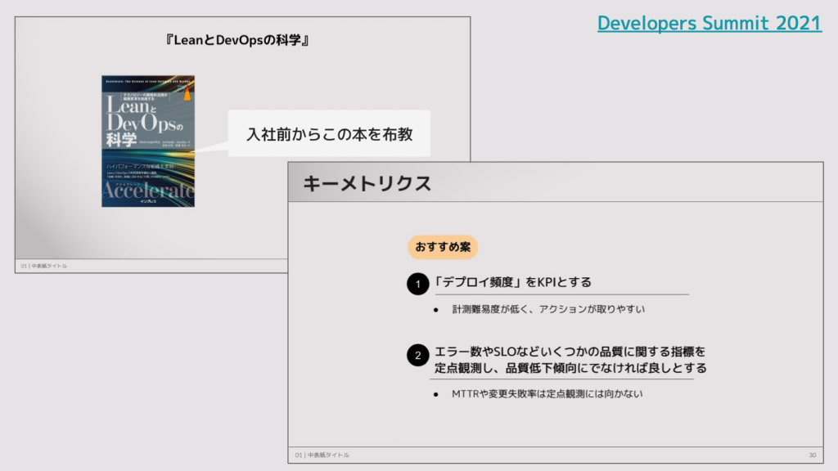The height and width of the screenshot is (471, 838).
Task: Click the Accelerate text on the book cover
Action: [147, 191]
